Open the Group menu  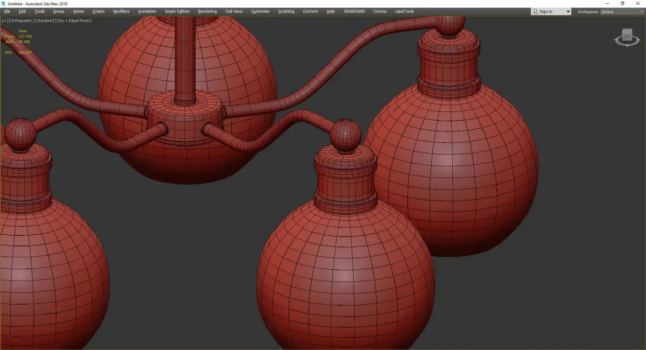tap(58, 11)
